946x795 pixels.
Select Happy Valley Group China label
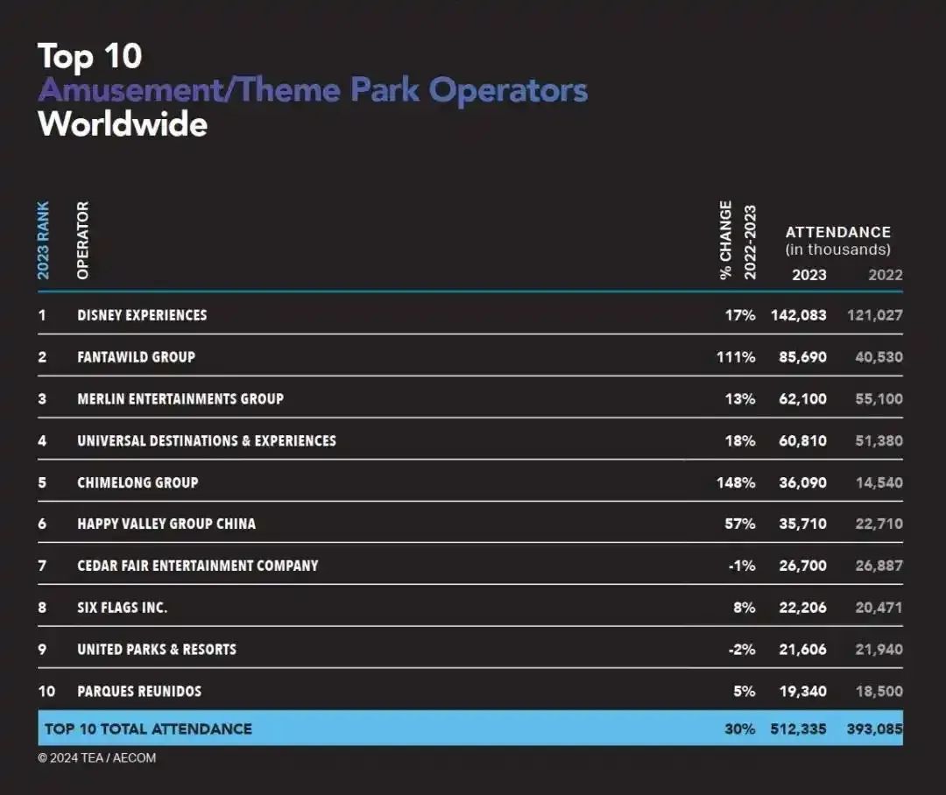click(166, 524)
